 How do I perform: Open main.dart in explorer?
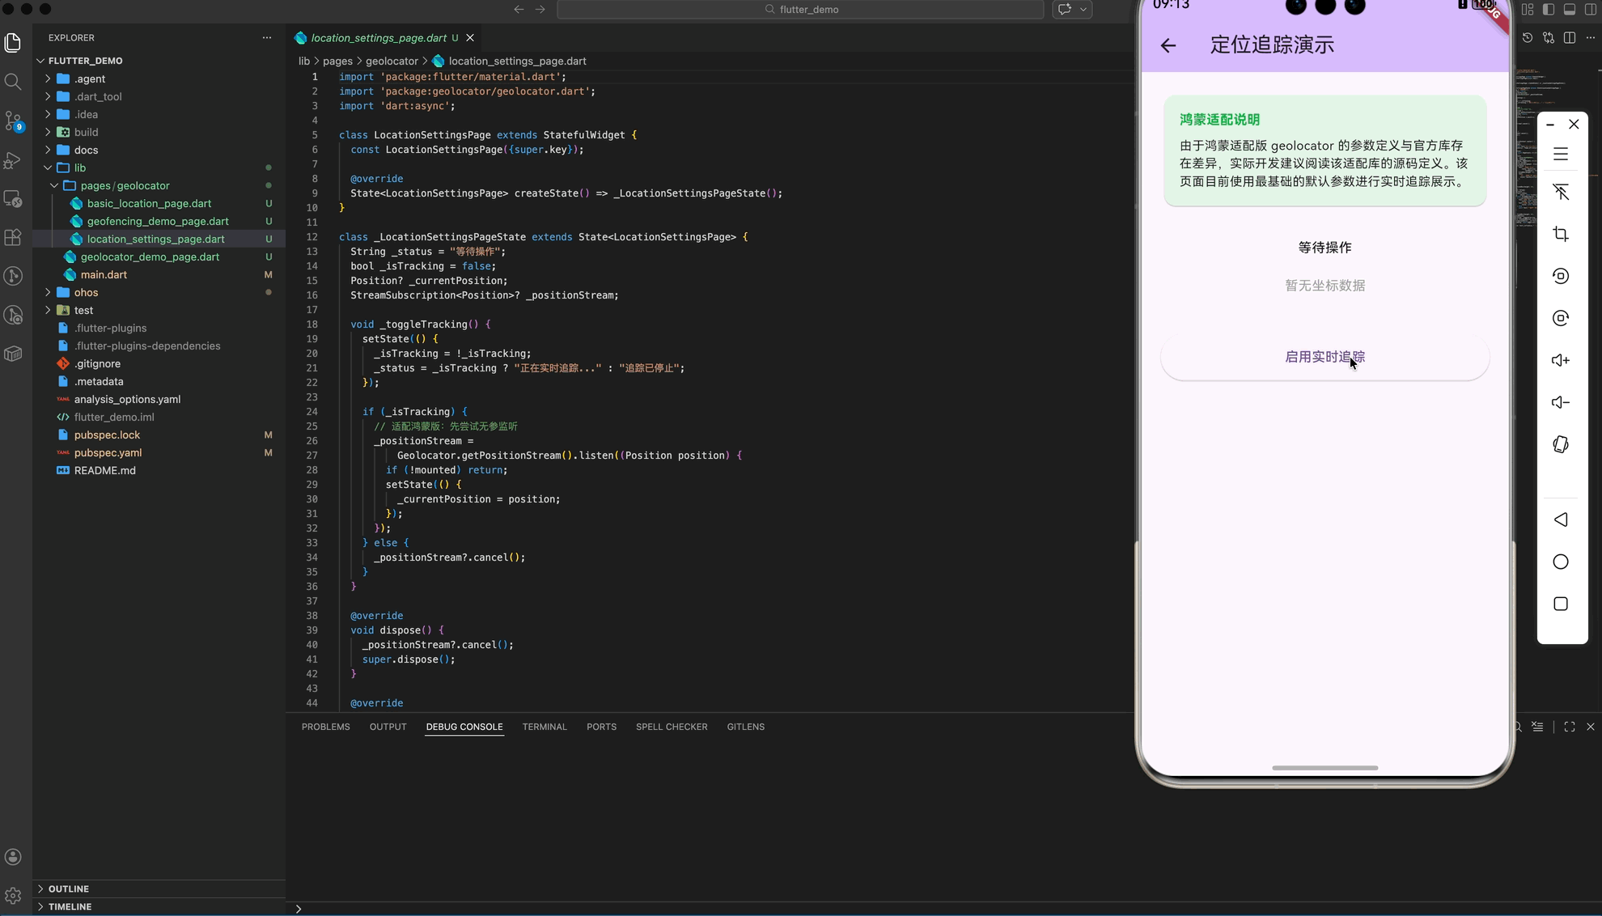click(x=104, y=275)
